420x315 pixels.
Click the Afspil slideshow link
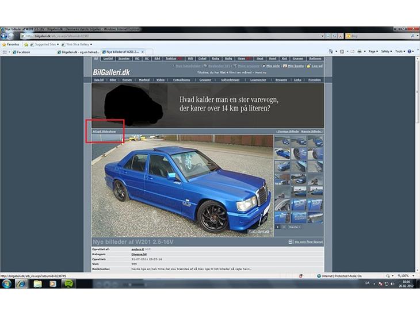click(x=104, y=131)
